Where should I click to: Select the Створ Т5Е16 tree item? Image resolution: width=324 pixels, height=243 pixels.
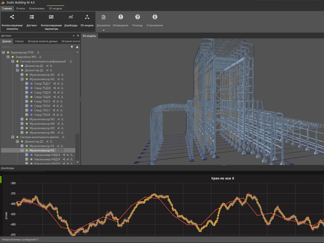click(x=42, y=106)
